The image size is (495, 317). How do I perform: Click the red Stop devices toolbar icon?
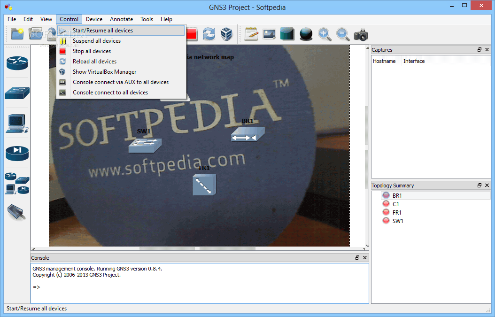point(192,34)
